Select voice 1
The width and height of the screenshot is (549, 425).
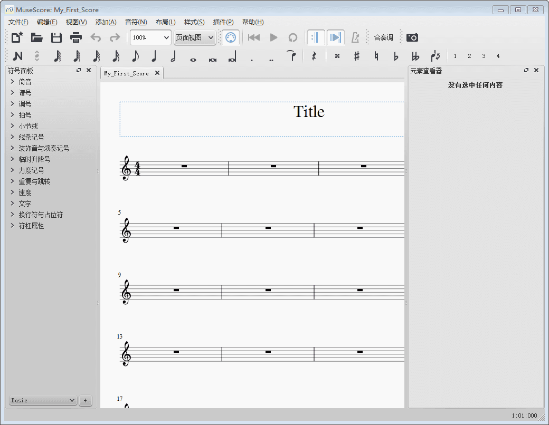455,56
